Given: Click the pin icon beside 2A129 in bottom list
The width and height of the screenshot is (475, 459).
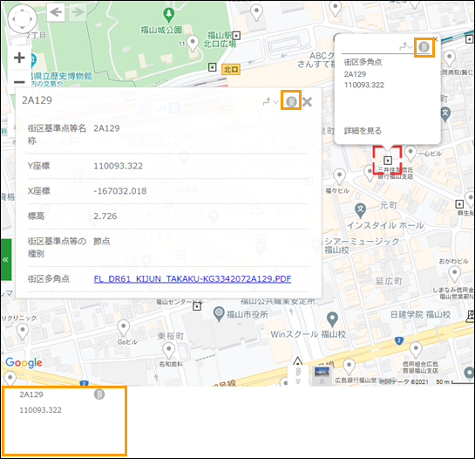Looking at the screenshot, I should tap(99, 394).
